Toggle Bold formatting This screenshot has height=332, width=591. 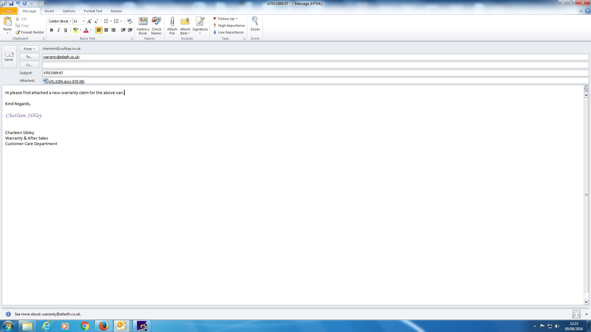click(51, 30)
